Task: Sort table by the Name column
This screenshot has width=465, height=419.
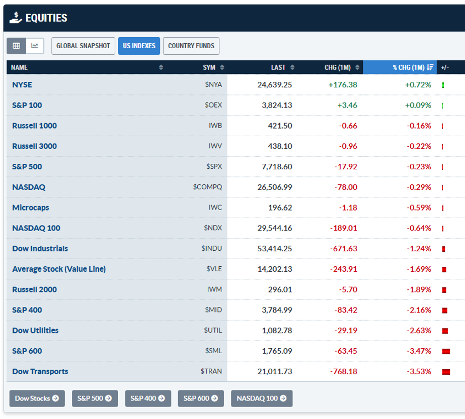Action: point(87,67)
